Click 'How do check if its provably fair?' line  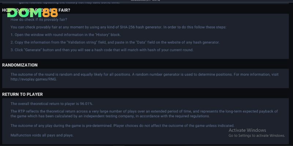point(39,20)
